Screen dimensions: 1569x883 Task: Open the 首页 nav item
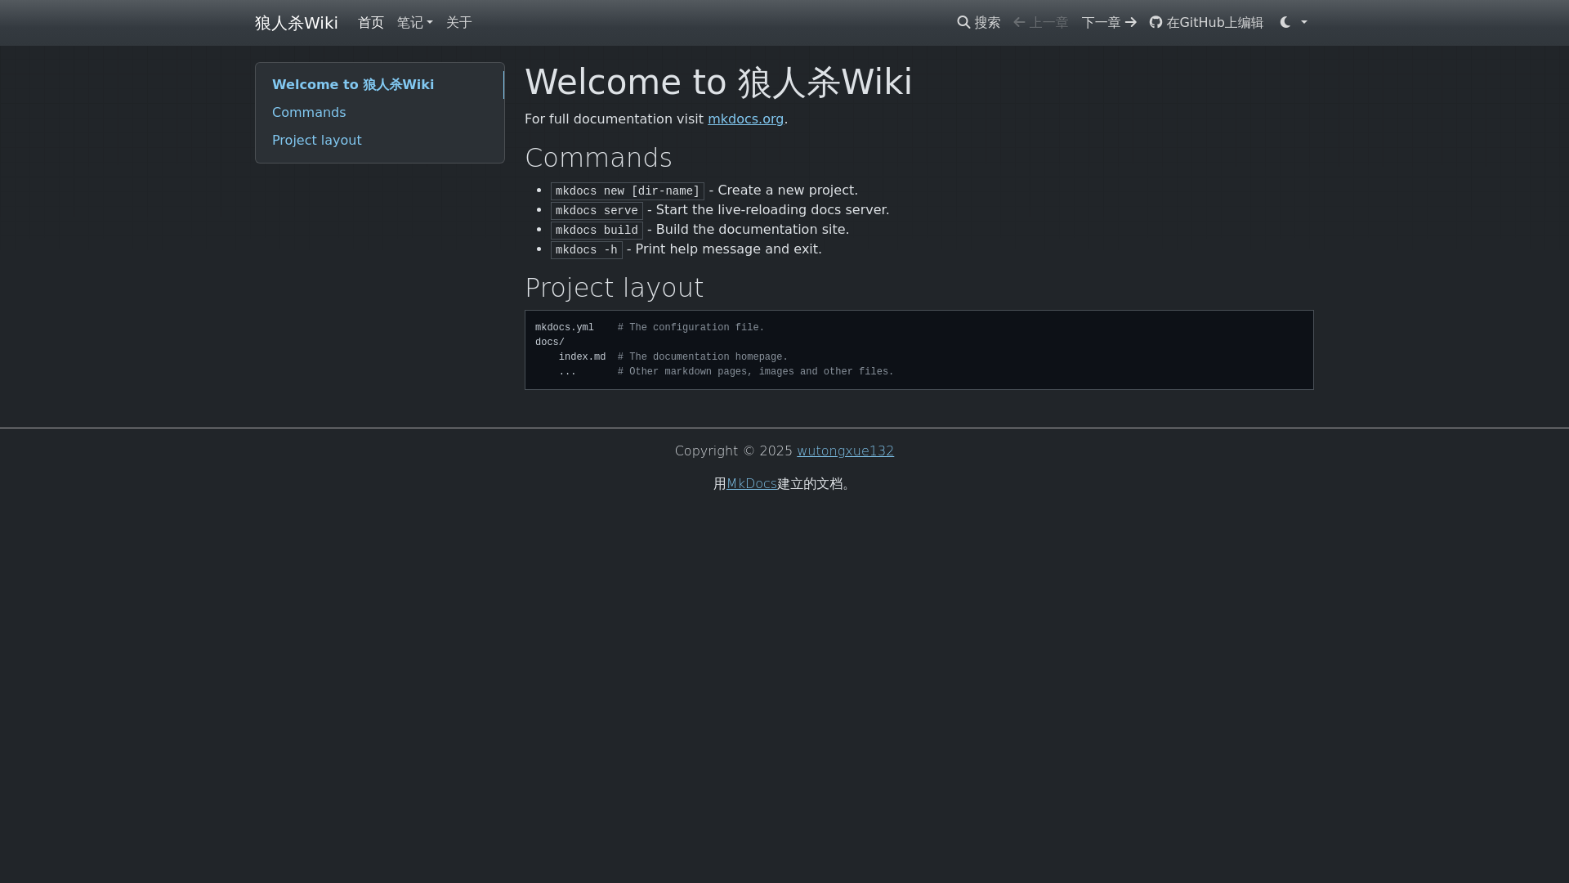[371, 23]
